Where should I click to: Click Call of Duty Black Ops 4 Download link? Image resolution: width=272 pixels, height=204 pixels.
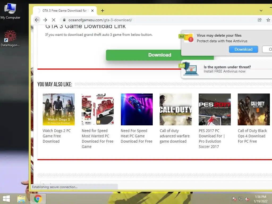pos(252,136)
